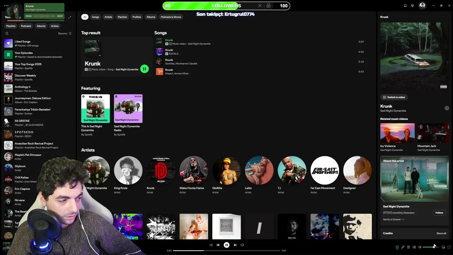Open the user profile avatar menu
Viewport: 453px width, 255px height.
click(x=422, y=6)
